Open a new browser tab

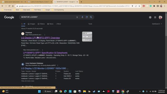coord(81,2)
